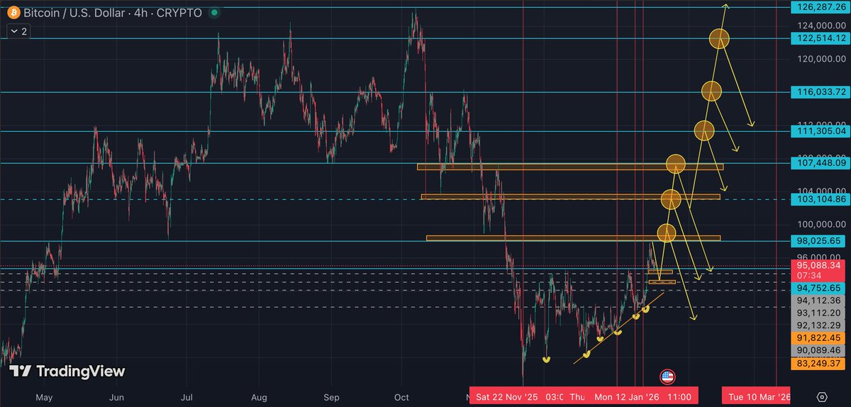The width and height of the screenshot is (851, 407).
Task: Select the 111,305.04 price label
Action: pos(819,131)
